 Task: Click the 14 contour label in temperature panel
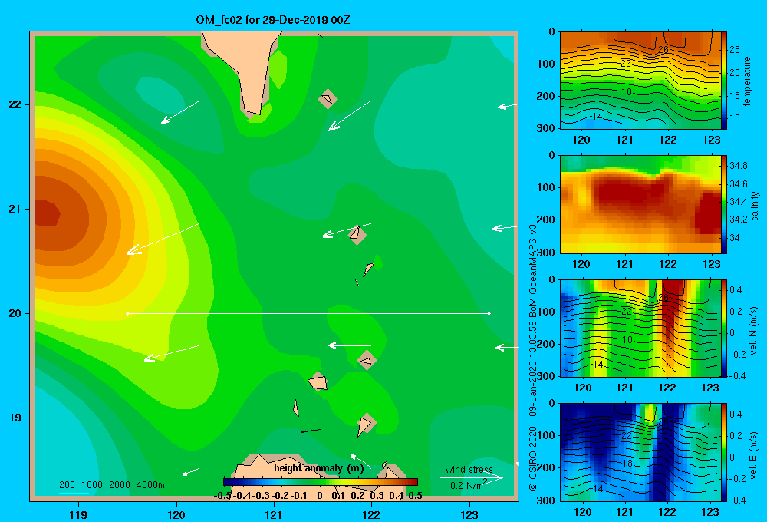point(597,117)
